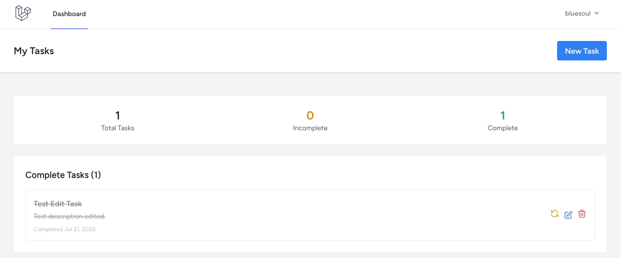Click the Test description edited text
The width and height of the screenshot is (621, 258).
[69, 216]
